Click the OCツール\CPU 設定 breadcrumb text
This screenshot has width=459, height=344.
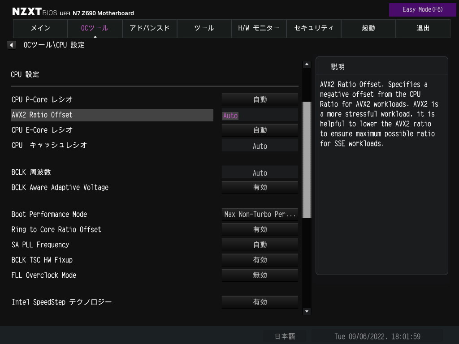coord(54,45)
